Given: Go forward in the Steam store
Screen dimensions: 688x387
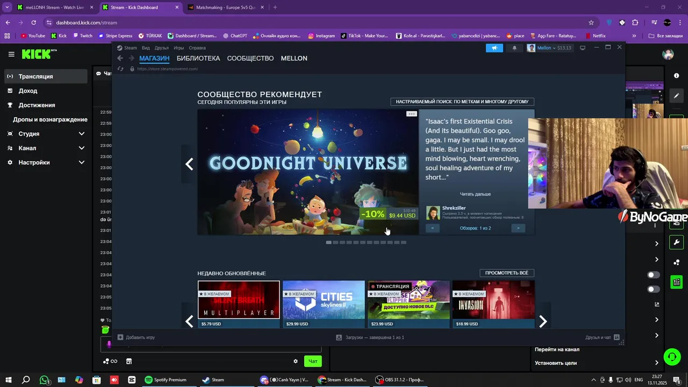Looking at the screenshot, I should point(131,58).
